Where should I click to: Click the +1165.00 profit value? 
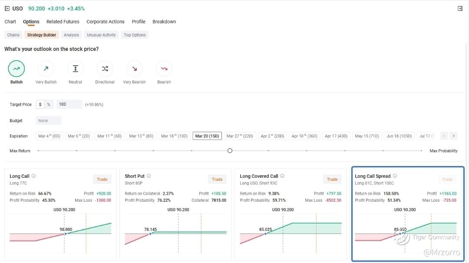[x=448, y=193]
